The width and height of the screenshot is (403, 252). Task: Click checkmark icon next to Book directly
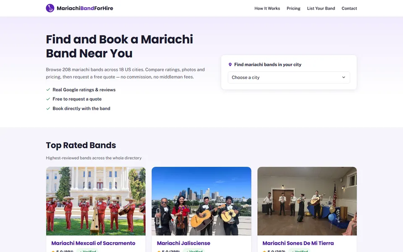(48, 108)
